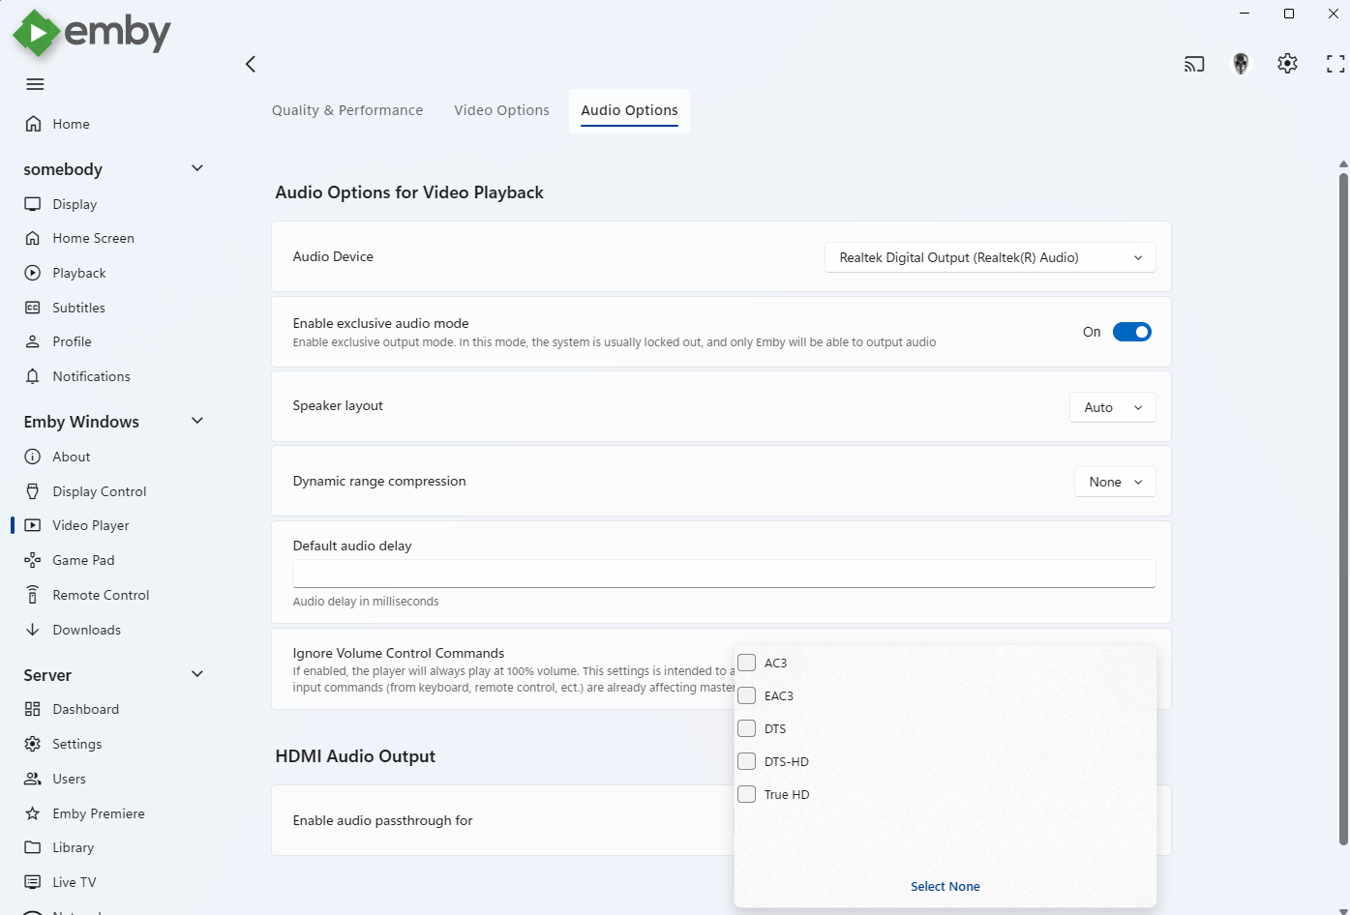Viewport: 1350px width, 915px height.
Task: Open the hamburger menu icon
Action: coord(35,84)
